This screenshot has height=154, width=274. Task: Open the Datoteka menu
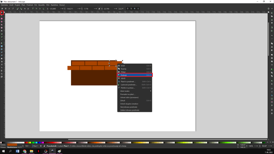4,5
